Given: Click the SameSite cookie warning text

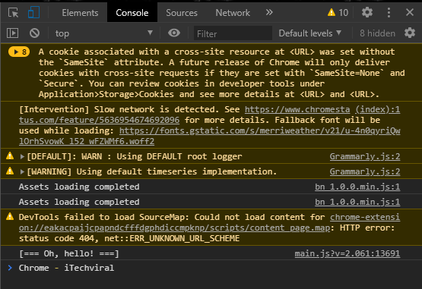Looking at the screenshot, I should [x=222, y=73].
